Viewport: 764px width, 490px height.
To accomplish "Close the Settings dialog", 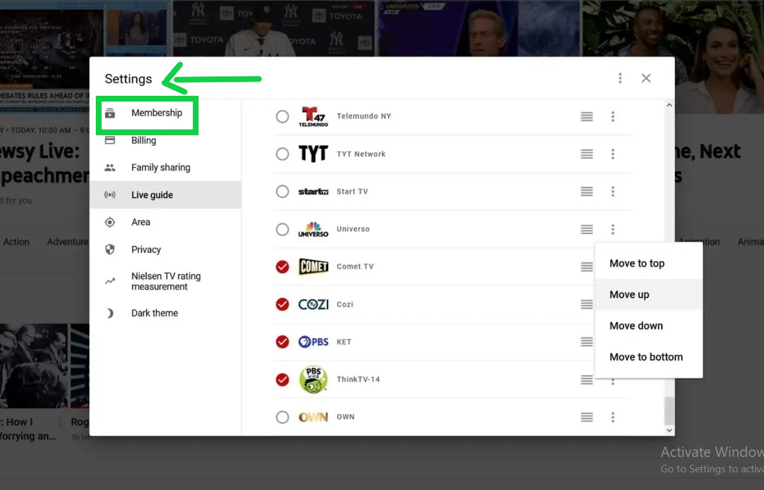I will click(646, 78).
